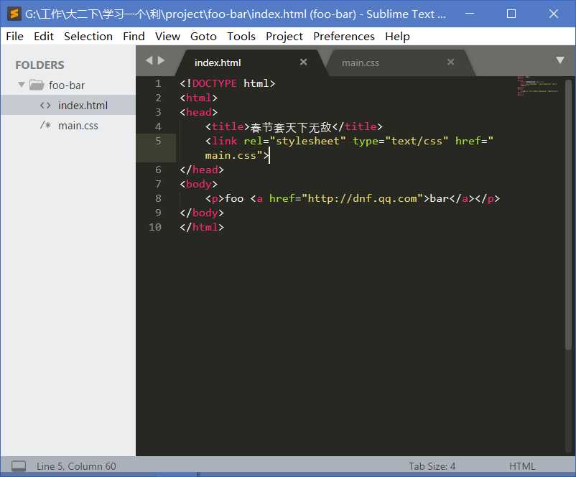Collapse the foo-bar folder triangle
Screen dimensions: 576x477
(22, 85)
